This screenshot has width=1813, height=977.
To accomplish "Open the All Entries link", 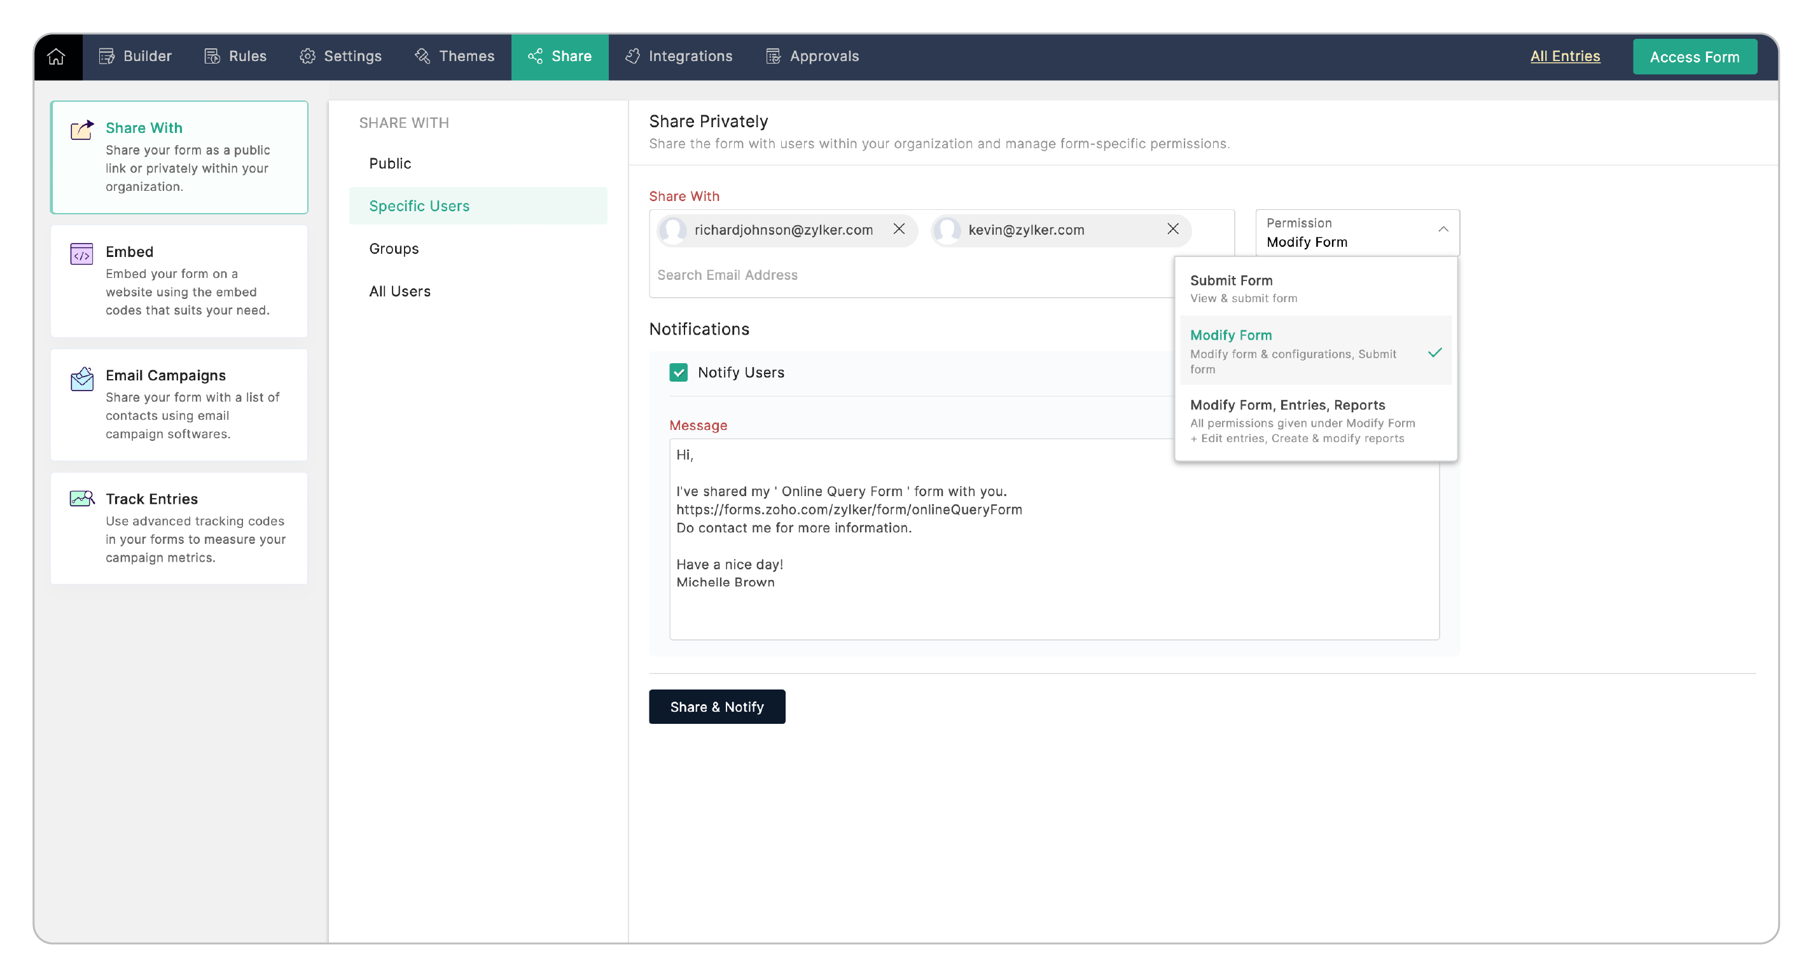I will click(1564, 57).
